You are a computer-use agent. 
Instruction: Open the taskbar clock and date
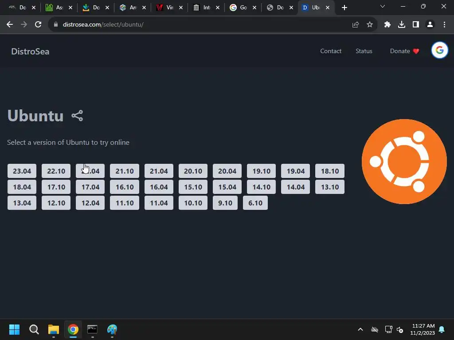[x=423, y=329]
